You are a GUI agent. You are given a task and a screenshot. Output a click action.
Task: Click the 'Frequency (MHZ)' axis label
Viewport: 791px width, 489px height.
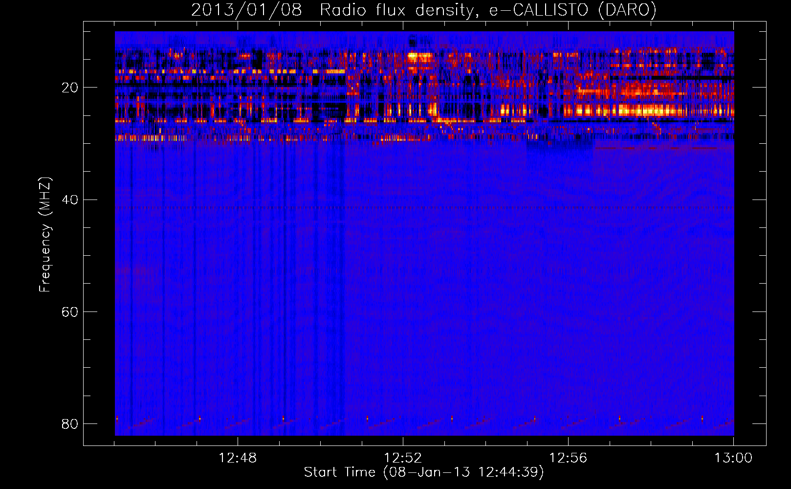45,235
